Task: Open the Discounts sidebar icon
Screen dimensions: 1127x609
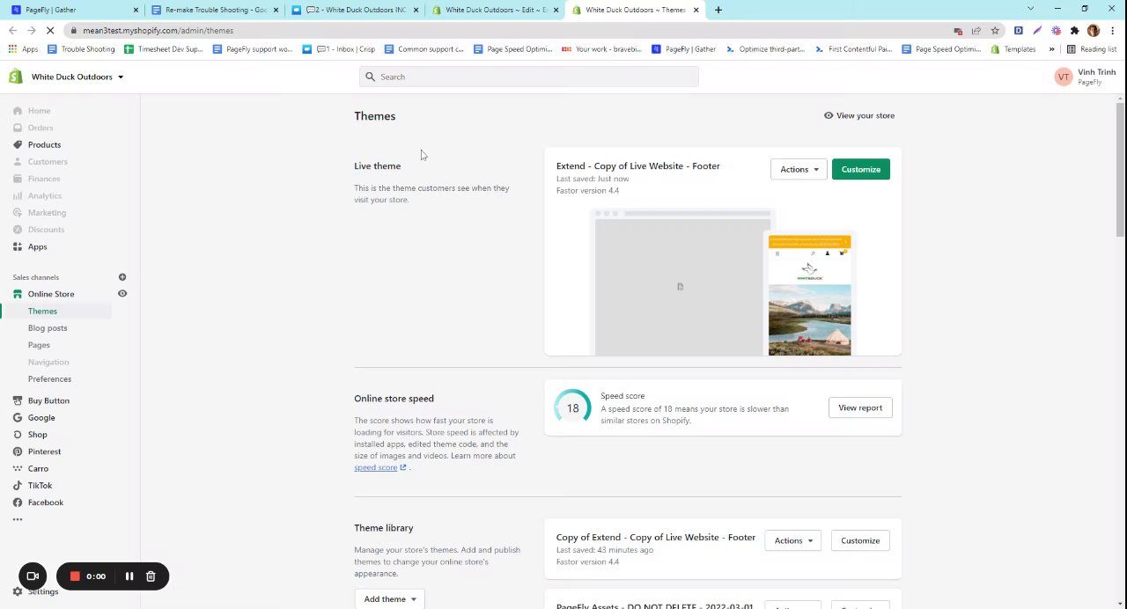Action: pos(17,230)
